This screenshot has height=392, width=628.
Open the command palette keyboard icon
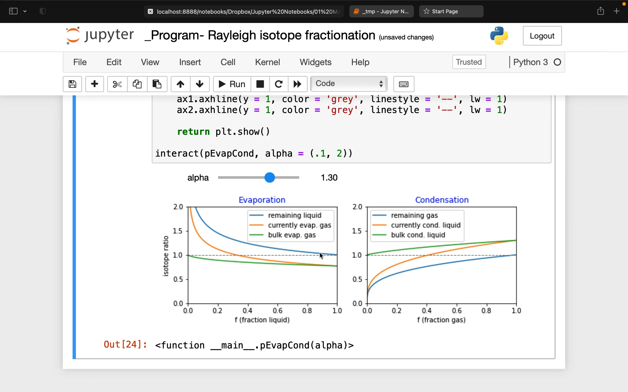click(x=404, y=84)
